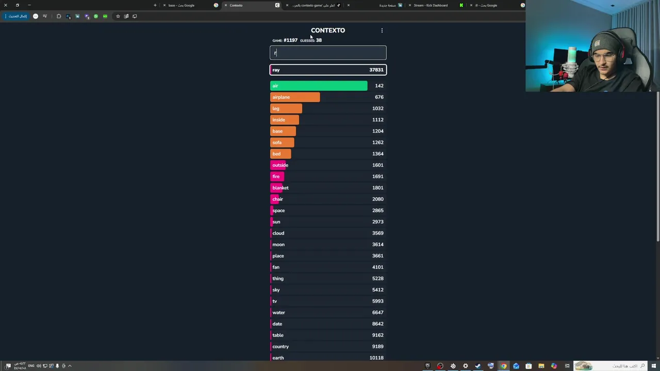Select the 'date' guess row

coord(328,324)
